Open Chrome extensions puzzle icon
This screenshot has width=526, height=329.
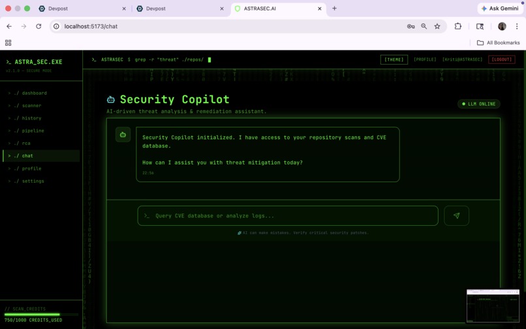point(458,26)
